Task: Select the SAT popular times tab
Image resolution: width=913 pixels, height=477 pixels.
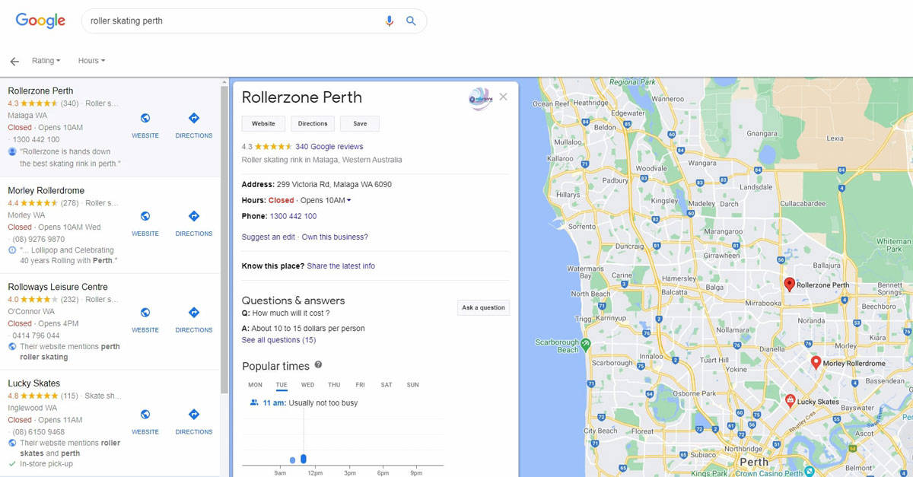Action: coord(387,385)
